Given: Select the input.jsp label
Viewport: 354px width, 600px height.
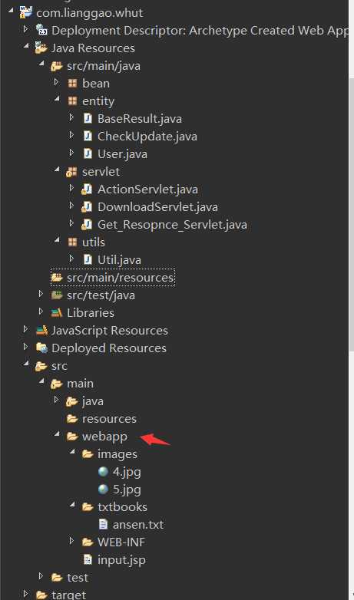Looking at the screenshot, I should 121,560.
